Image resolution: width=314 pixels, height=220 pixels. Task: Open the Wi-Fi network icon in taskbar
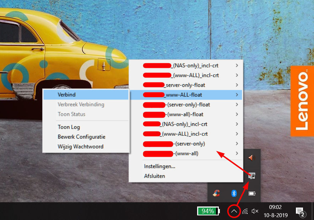245,211
